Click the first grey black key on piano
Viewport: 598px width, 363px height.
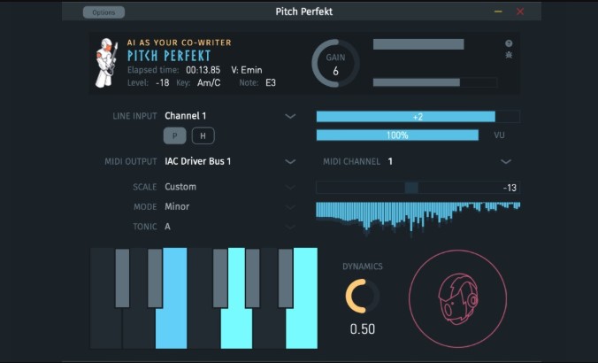pos(122,278)
